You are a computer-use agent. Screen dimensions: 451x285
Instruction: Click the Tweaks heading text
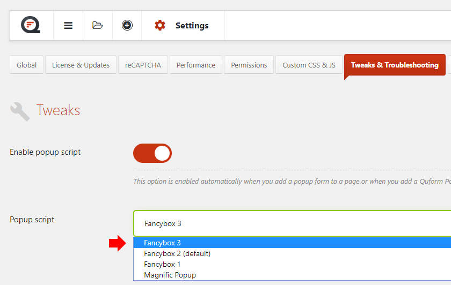(x=58, y=110)
